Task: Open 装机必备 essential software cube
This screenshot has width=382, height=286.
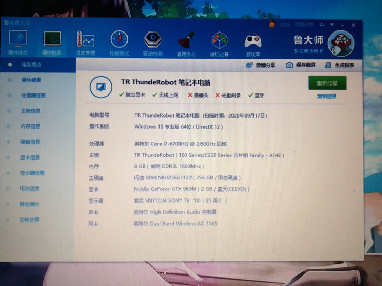Action: tap(219, 44)
